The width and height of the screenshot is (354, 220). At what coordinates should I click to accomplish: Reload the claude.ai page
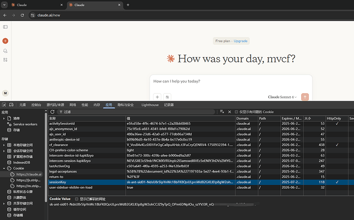point(22,15)
